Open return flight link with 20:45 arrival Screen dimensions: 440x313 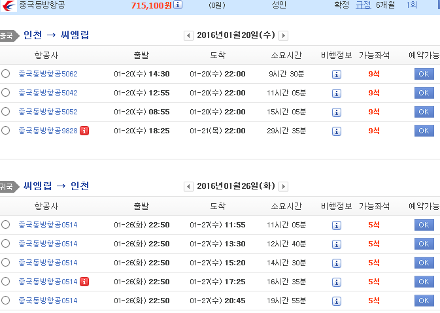(48, 301)
